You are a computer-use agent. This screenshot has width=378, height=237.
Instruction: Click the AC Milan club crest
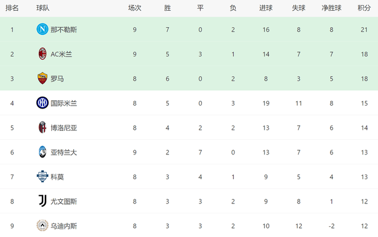point(42,54)
